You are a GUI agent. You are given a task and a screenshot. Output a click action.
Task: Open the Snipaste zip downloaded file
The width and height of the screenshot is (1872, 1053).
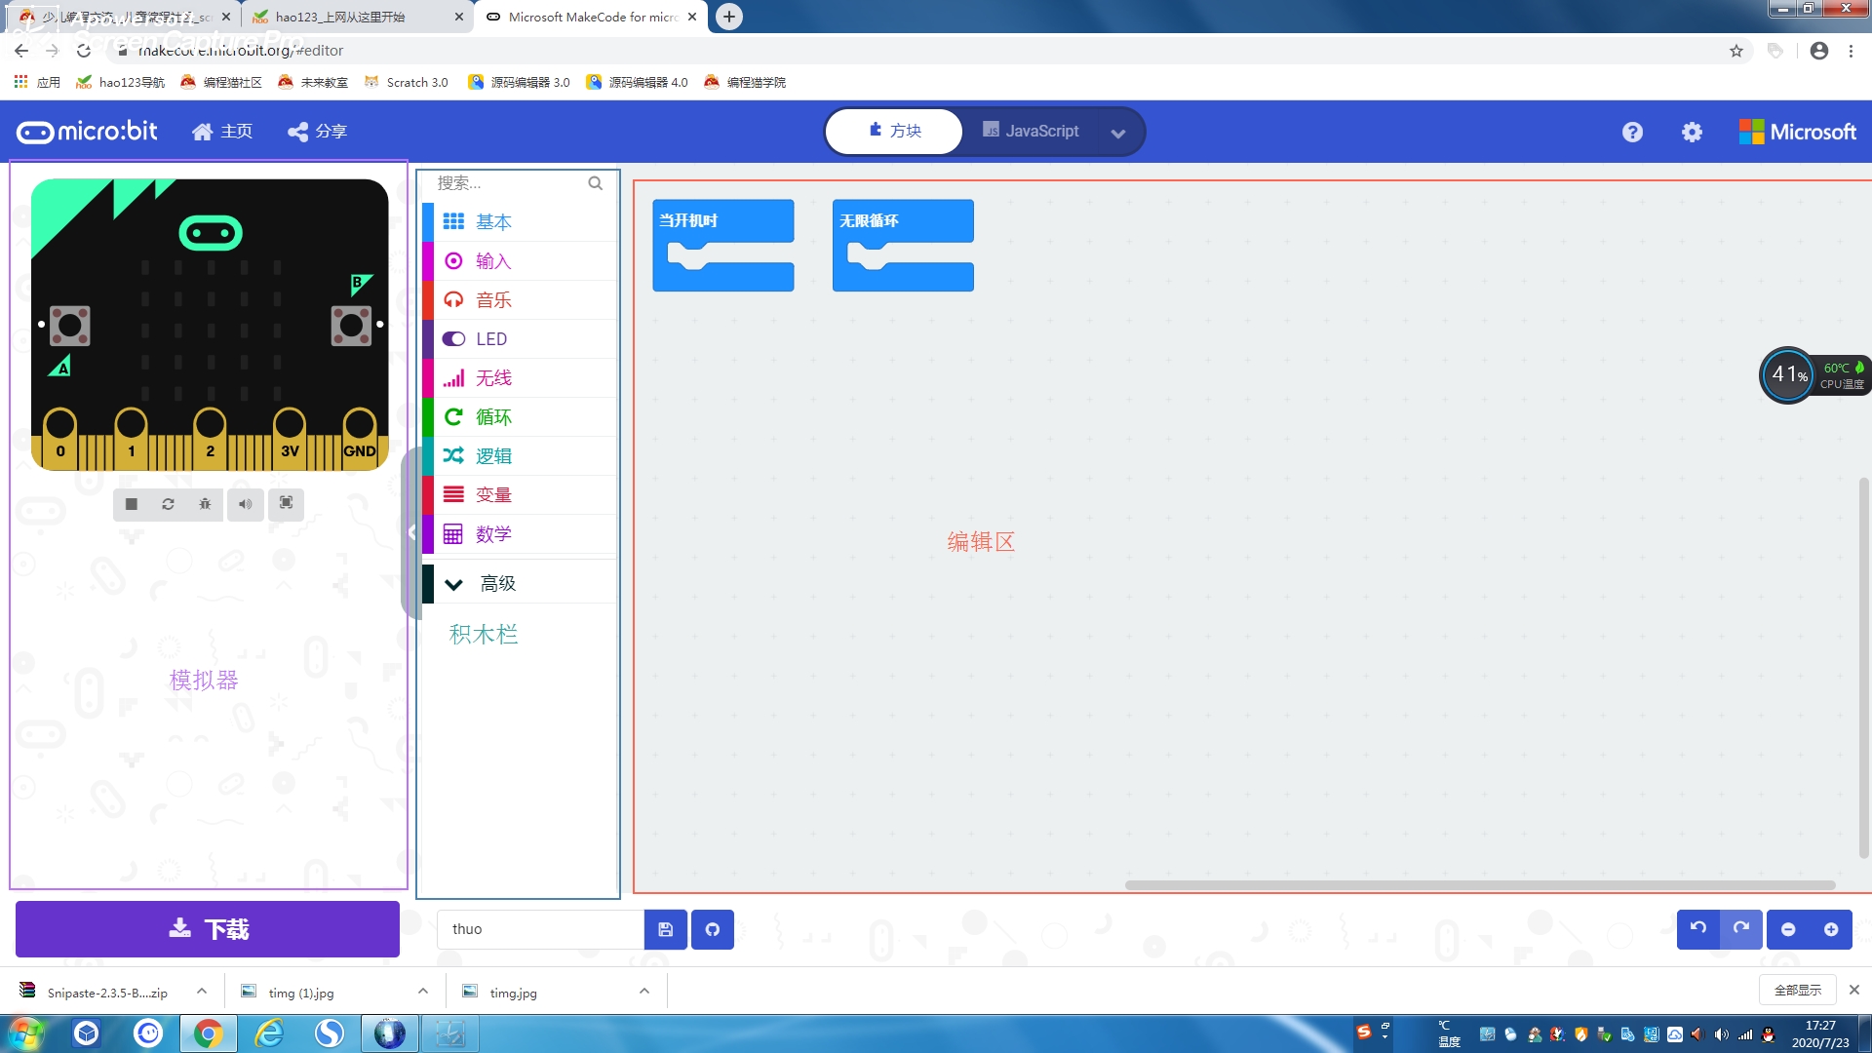click(97, 992)
